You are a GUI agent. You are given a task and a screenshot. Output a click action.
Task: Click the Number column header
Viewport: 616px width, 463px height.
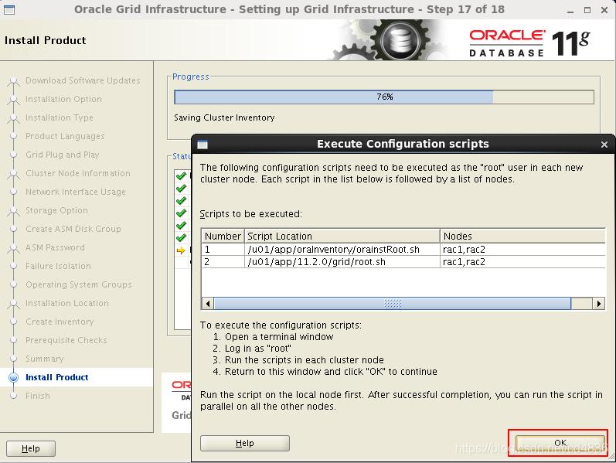(x=223, y=237)
